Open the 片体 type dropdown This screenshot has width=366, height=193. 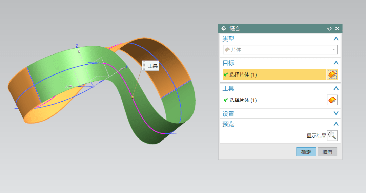pyautogui.click(x=334, y=50)
